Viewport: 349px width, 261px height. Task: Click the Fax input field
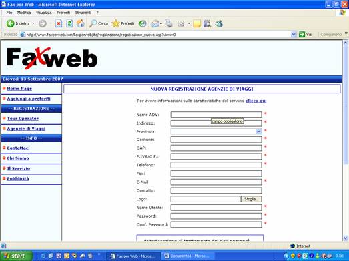point(216,174)
